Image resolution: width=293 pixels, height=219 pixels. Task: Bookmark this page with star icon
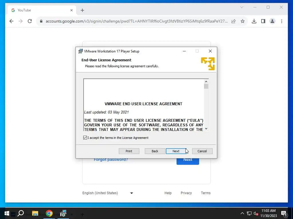[x=243, y=21]
